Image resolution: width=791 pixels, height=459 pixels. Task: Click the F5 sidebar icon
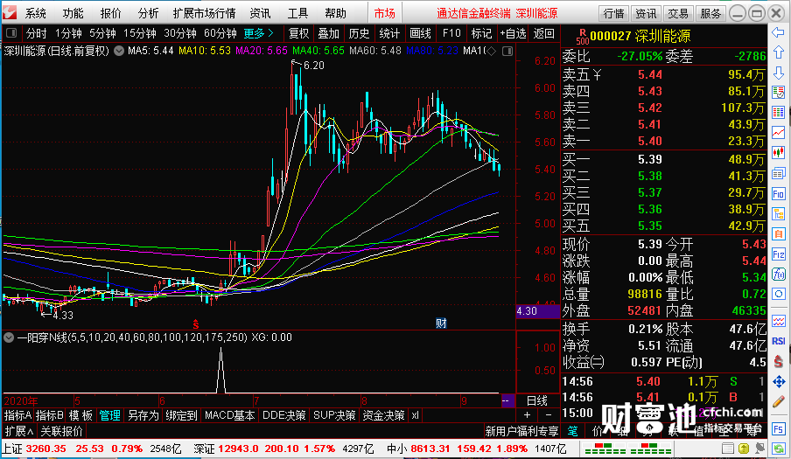pyautogui.click(x=779, y=429)
